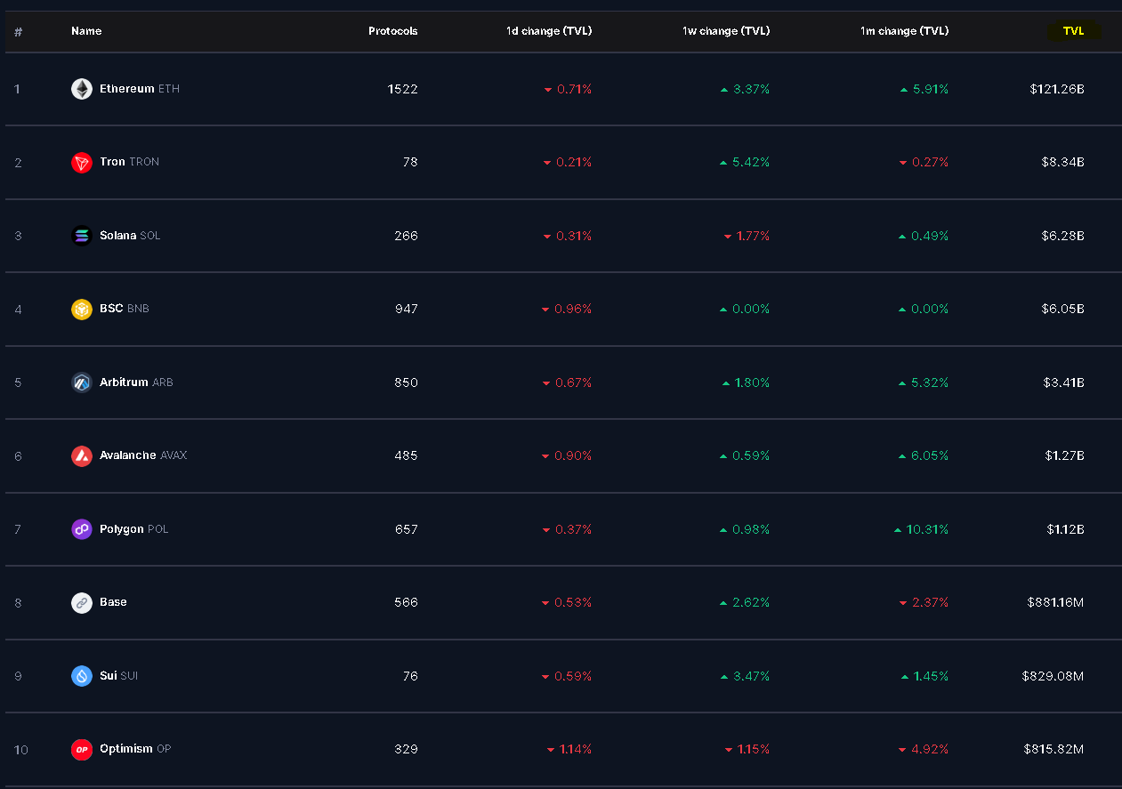
Task: Sort table by Protocols column header
Action: 393,31
